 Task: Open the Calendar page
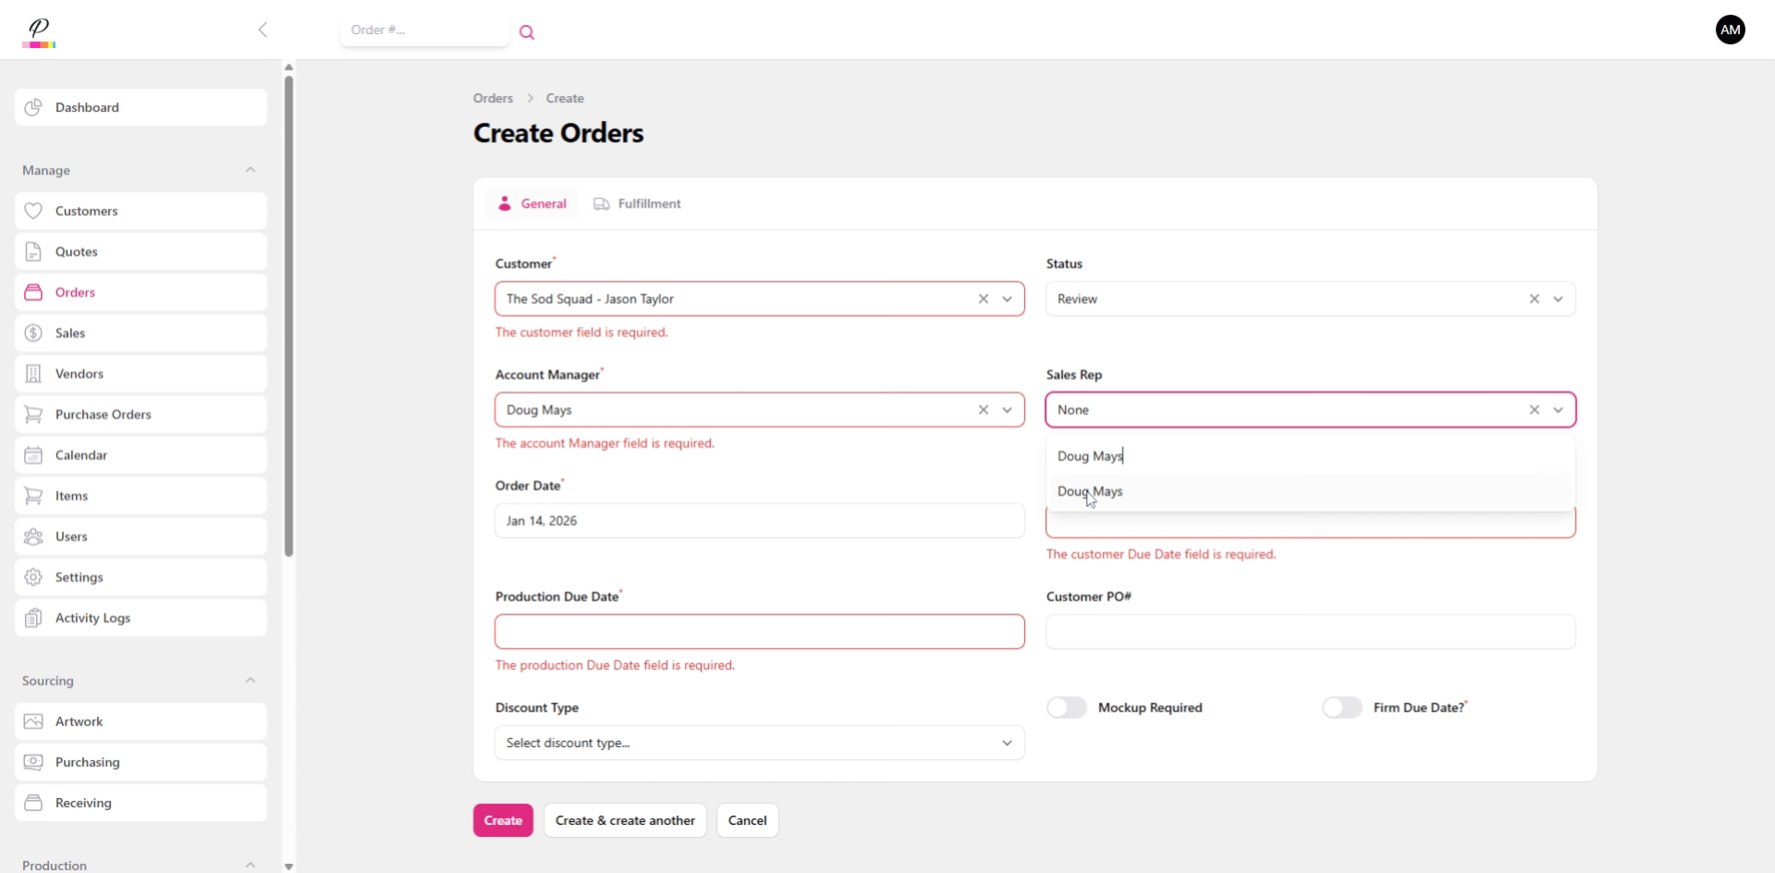tap(141, 455)
